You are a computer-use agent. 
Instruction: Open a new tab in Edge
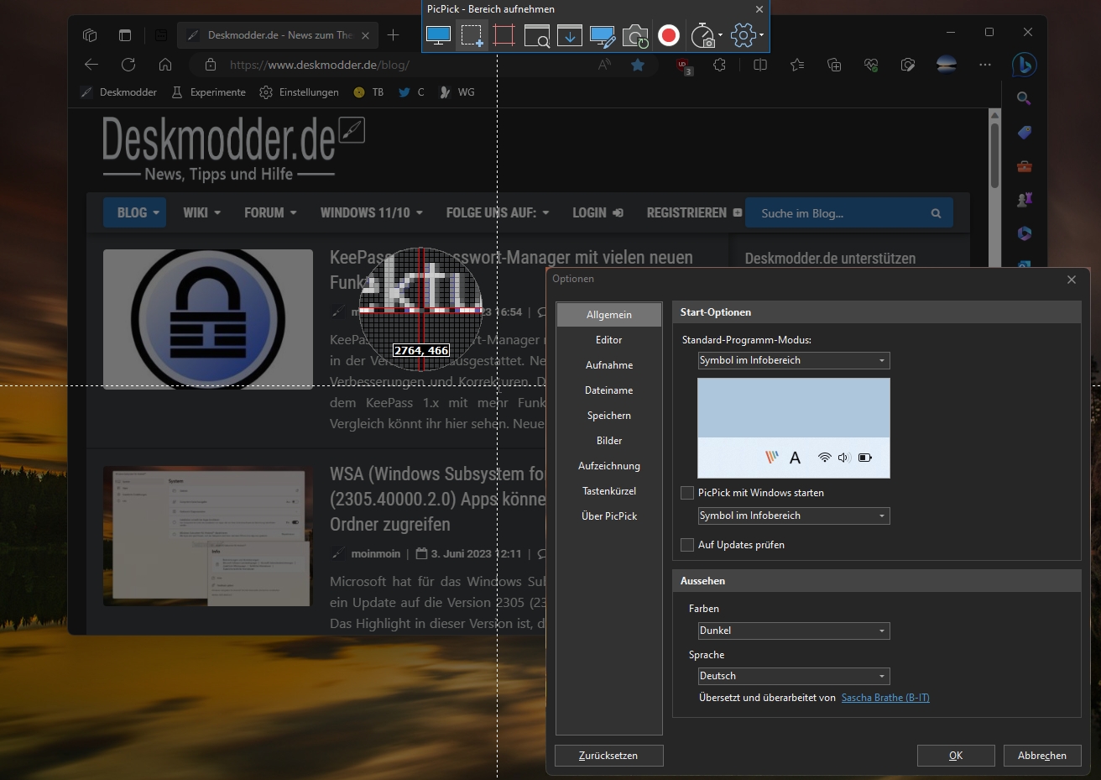(x=393, y=35)
